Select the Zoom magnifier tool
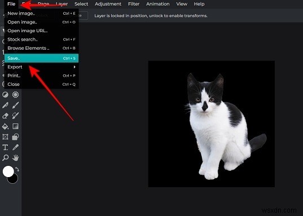Screen dimensions: 303x216 tap(5, 158)
